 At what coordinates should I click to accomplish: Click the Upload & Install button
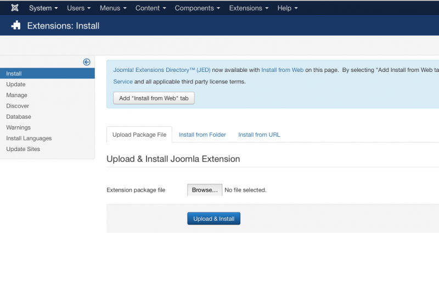pos(213,219)
